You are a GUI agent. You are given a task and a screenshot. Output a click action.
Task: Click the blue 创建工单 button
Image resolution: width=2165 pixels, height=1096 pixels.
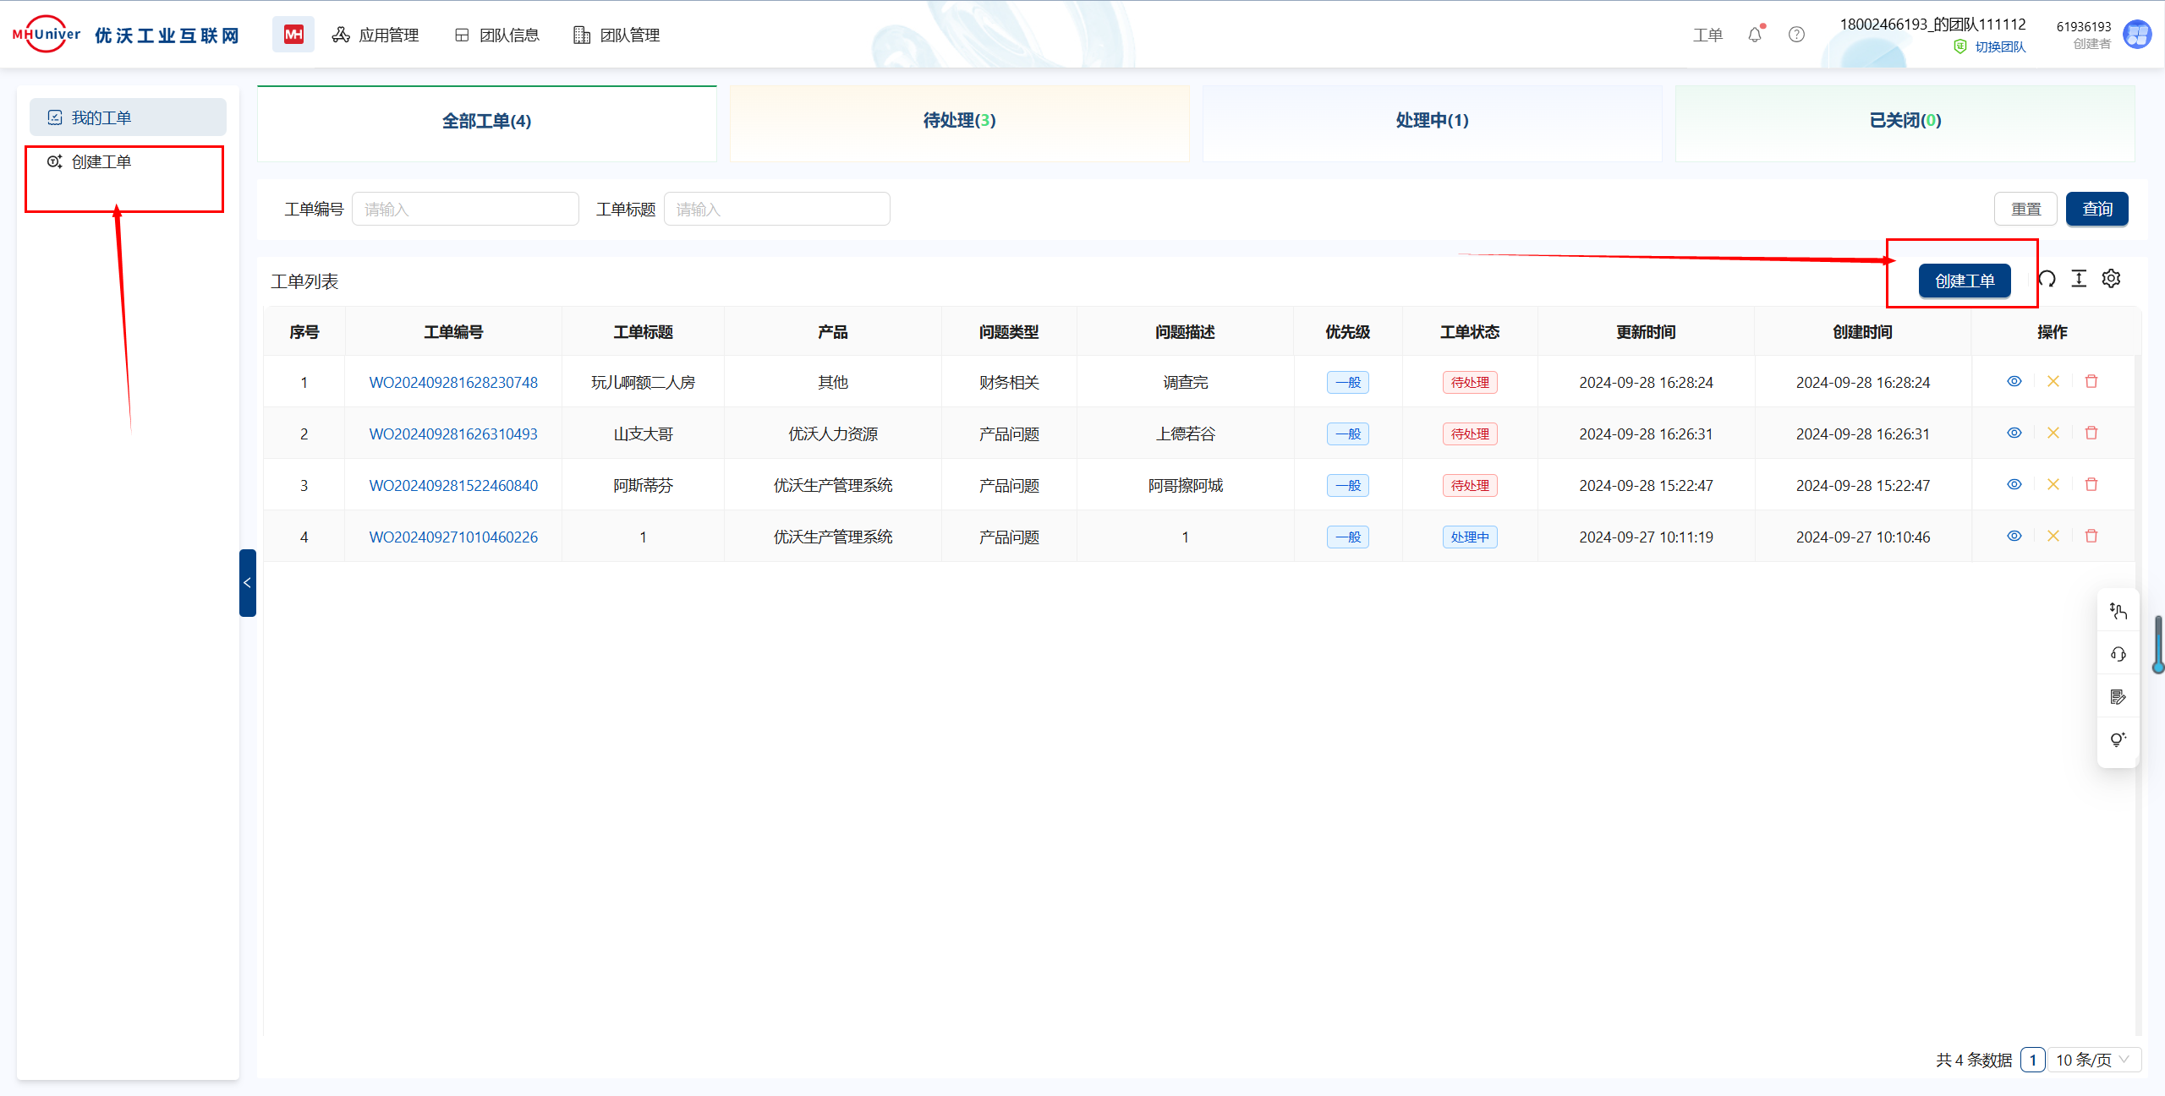point(1964,281)
